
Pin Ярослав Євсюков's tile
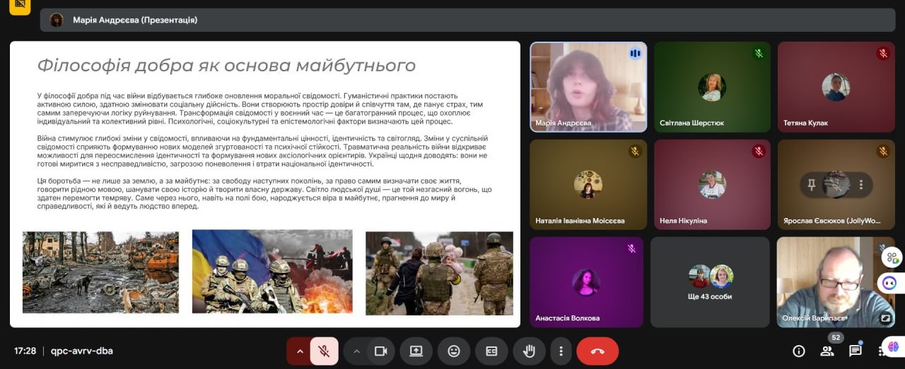click(812, 185)
